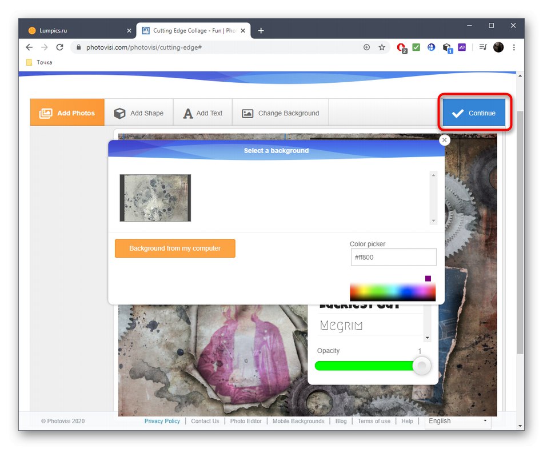The height and width of the screenshot is (449, 543).
Task: Click the blue Continue button
Action: pos(474,113)
